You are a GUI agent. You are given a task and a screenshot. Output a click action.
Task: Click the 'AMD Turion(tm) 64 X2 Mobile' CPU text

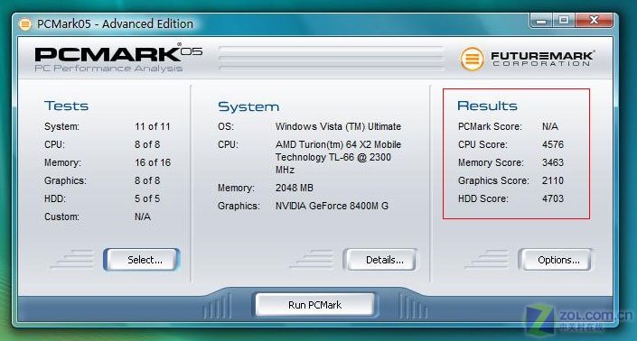coord(338,144)
